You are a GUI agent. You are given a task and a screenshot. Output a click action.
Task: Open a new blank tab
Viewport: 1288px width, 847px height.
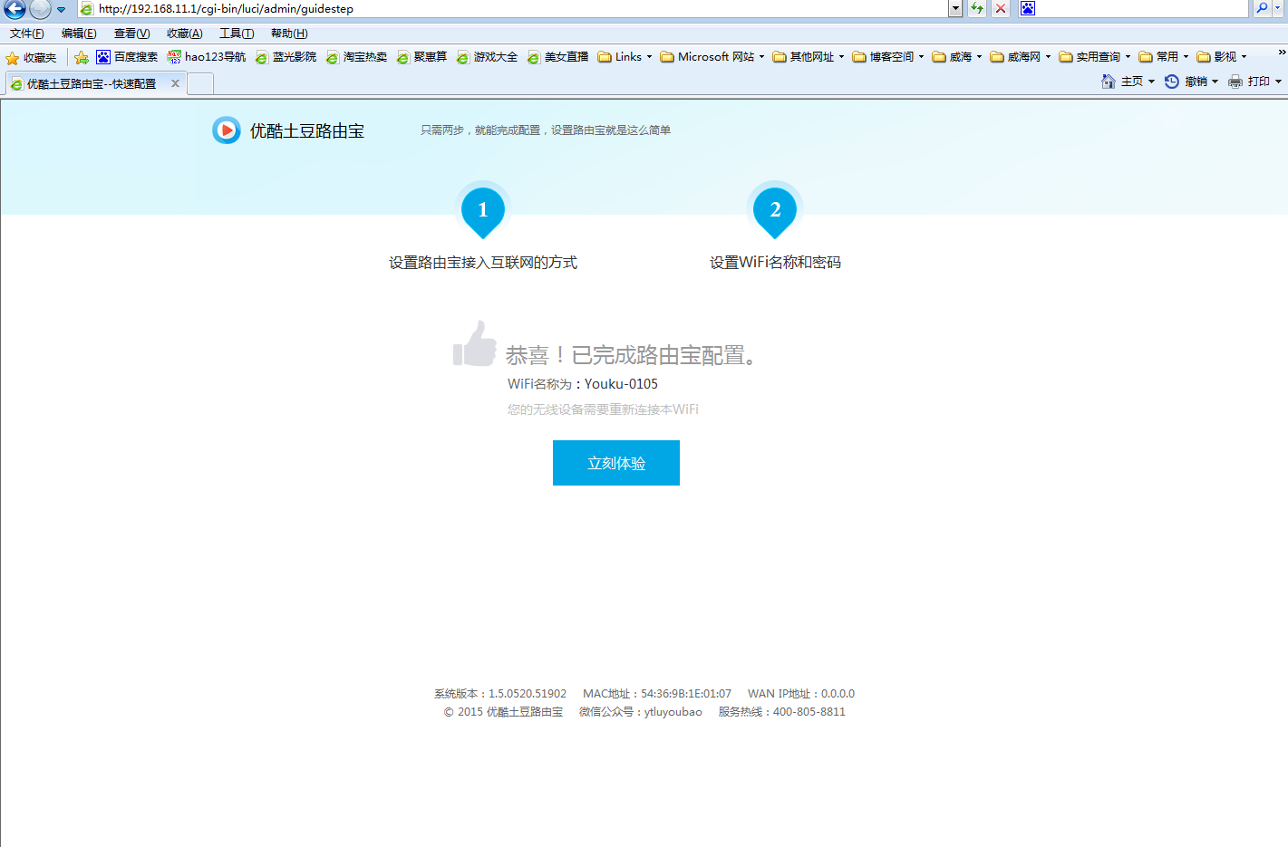(x=200, y=84)
